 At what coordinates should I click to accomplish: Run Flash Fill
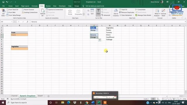[123, 10]
